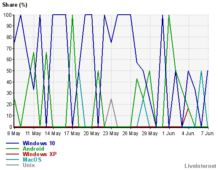
Task: Click the 100 value on y-axis
Action: pos(8,15)
